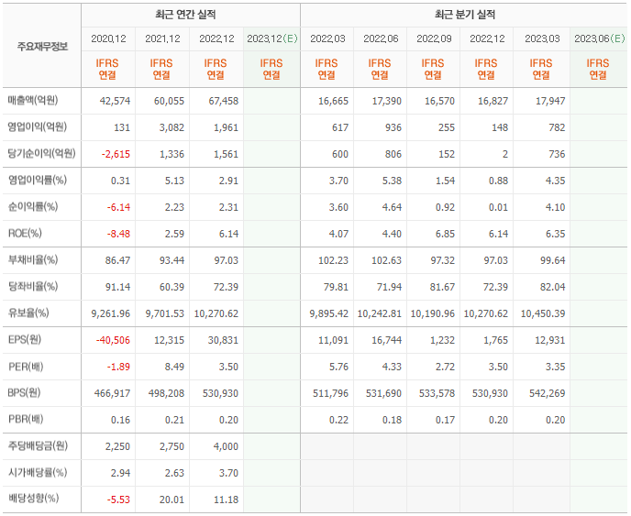Select the 당기순이익(억원) row label

pyautogui.click(x=41, y=154)
